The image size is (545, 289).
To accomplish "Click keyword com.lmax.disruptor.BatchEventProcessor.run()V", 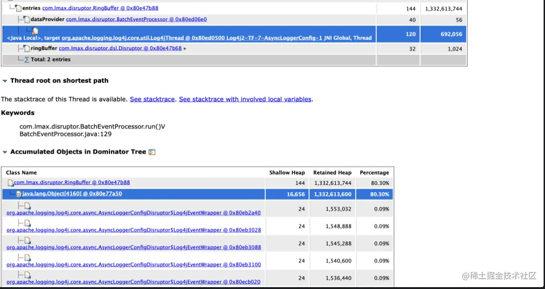I will click(x=92, y=126).
